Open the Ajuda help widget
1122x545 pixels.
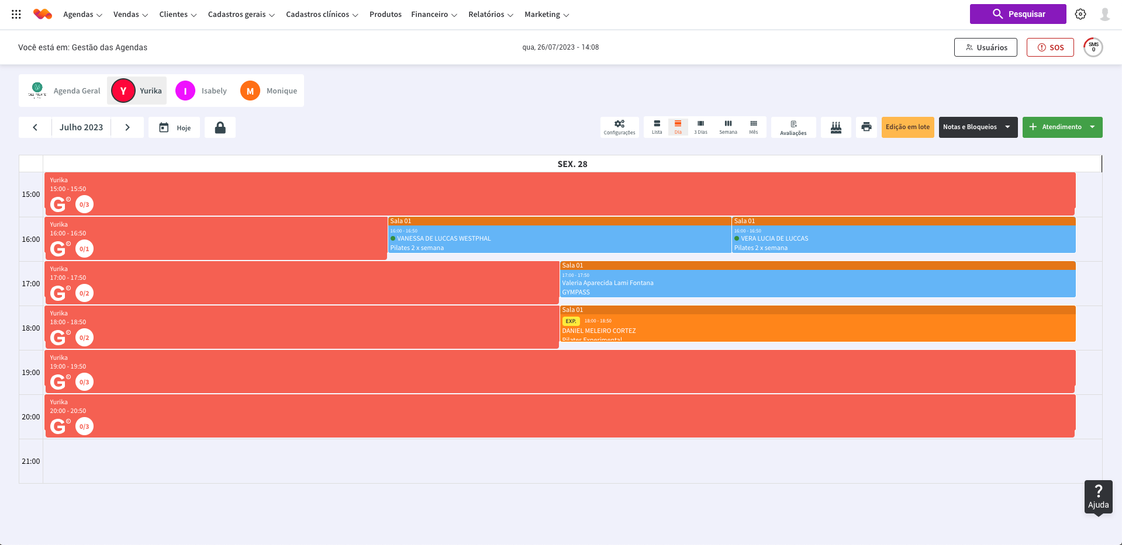(1098, 497)
